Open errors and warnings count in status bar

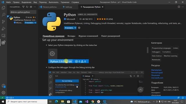pyautogui.click(x=10, y=98)
